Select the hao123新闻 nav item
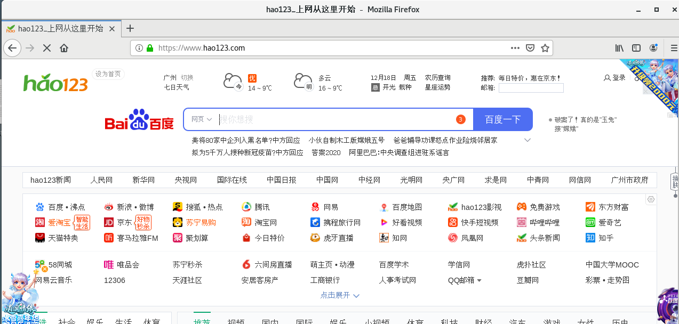 pyautogui.click(x=51, y=180)
